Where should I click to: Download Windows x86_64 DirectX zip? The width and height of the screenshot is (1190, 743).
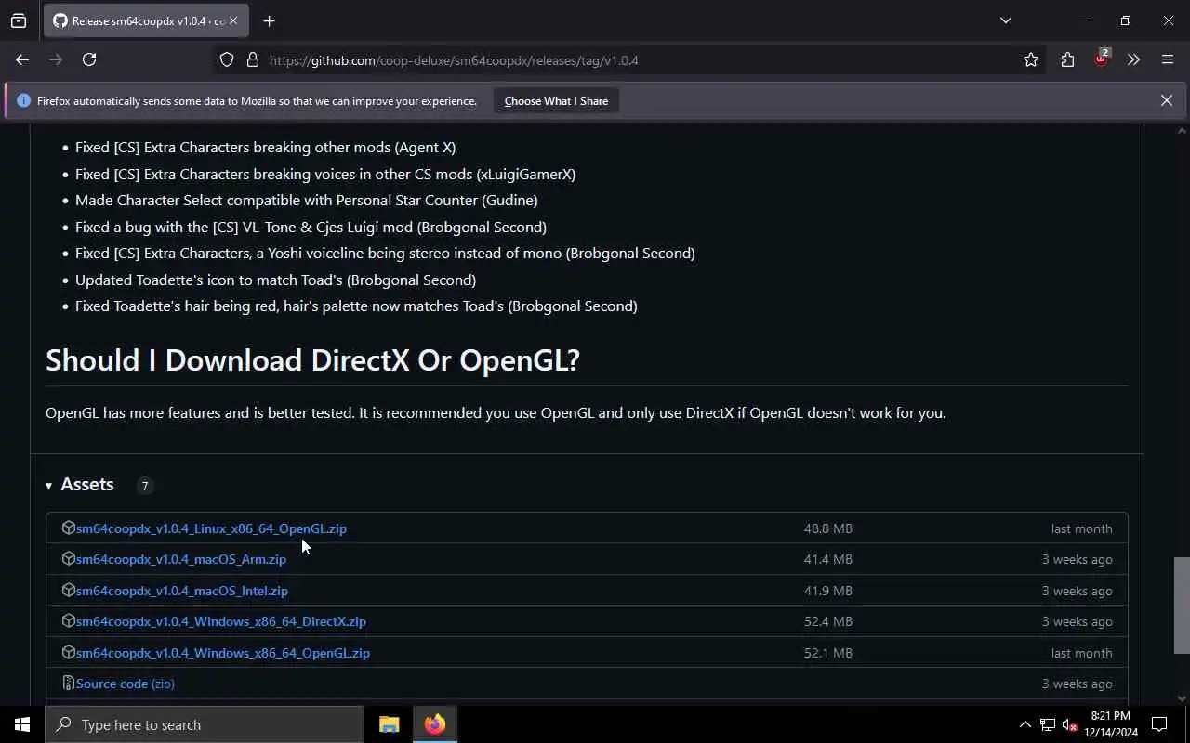221,621
